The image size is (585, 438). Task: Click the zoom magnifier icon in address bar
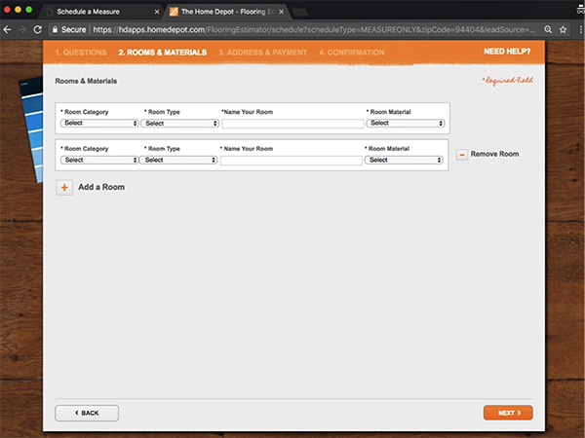point(548,30)
